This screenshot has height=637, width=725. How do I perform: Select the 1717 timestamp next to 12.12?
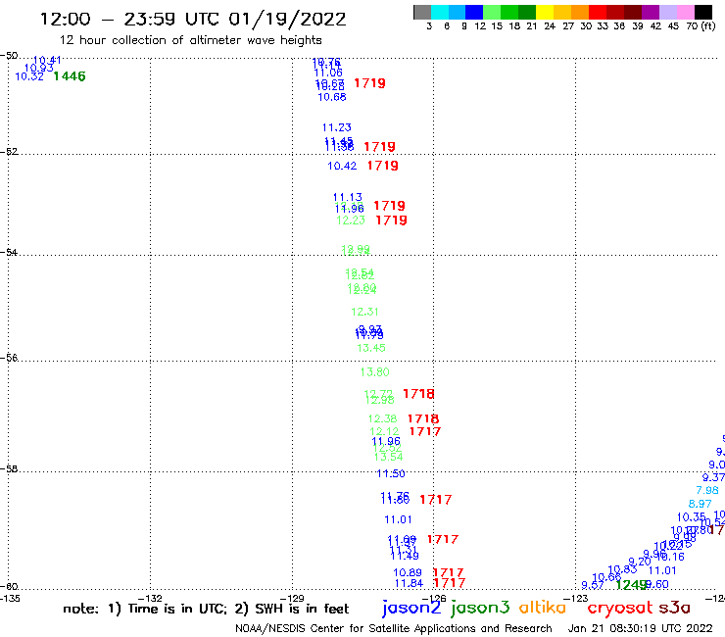point(425,431)
